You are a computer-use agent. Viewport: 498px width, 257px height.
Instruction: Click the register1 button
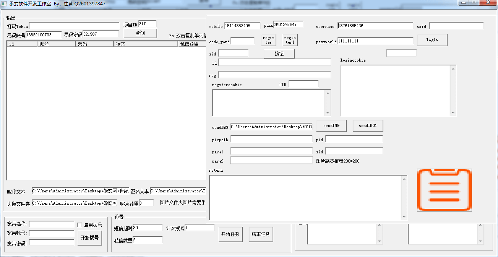tap(290, 40)
